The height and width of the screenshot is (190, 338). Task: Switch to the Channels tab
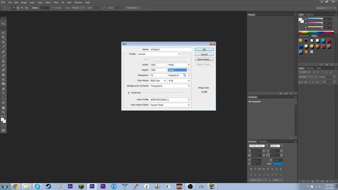(310, 68)
